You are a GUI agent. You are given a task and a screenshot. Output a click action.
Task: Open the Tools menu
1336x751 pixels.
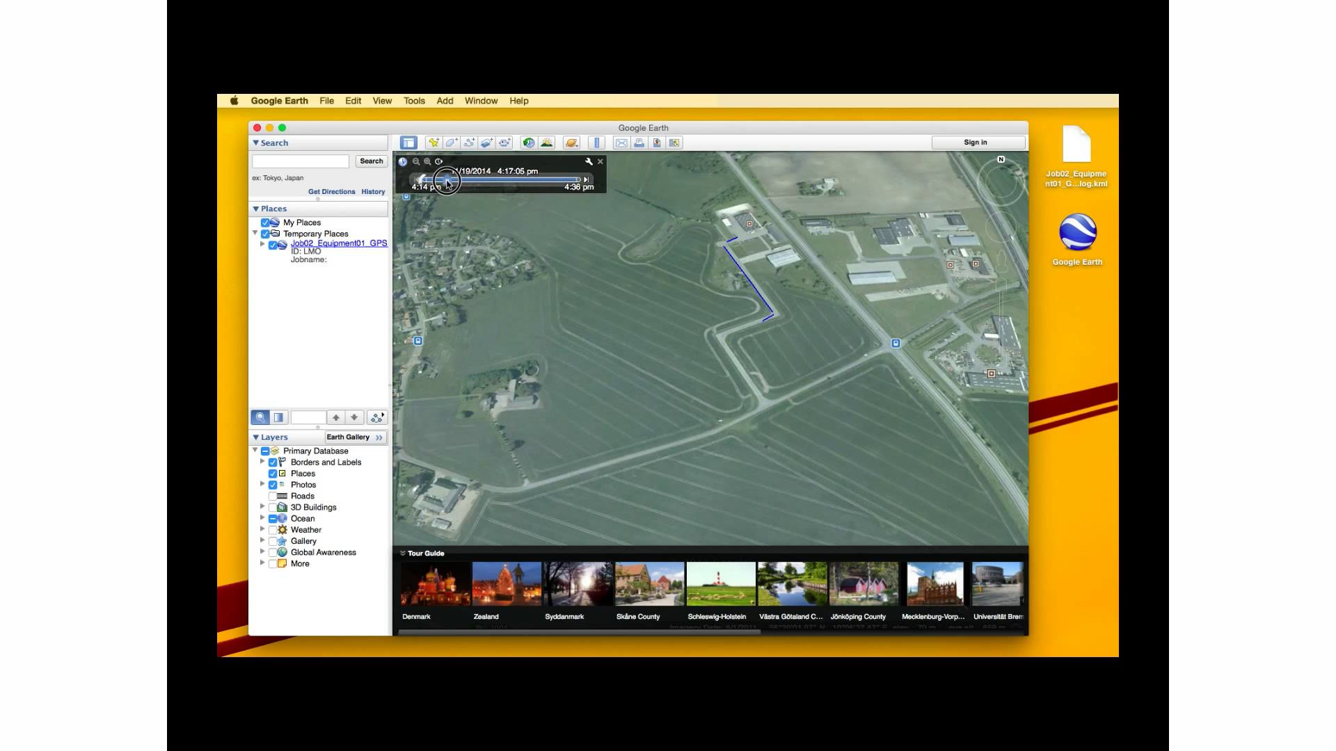click(x=414, y=101)
